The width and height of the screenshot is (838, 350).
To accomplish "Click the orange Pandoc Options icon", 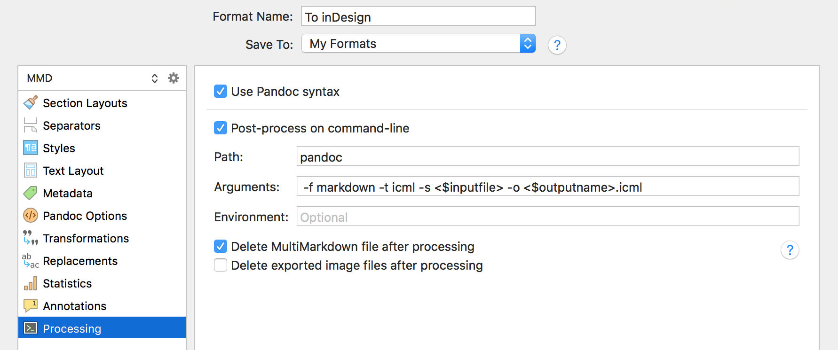I will 31,215.
